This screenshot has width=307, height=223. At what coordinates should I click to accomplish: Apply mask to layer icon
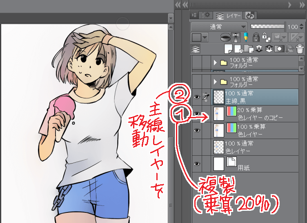(289, 49)
